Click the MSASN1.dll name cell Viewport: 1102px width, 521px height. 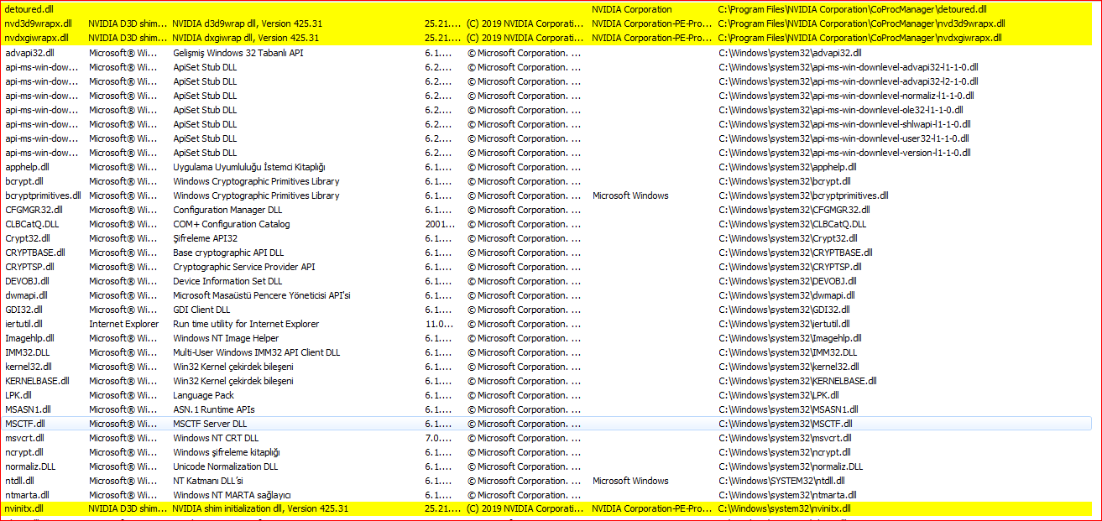coord(29,409)
